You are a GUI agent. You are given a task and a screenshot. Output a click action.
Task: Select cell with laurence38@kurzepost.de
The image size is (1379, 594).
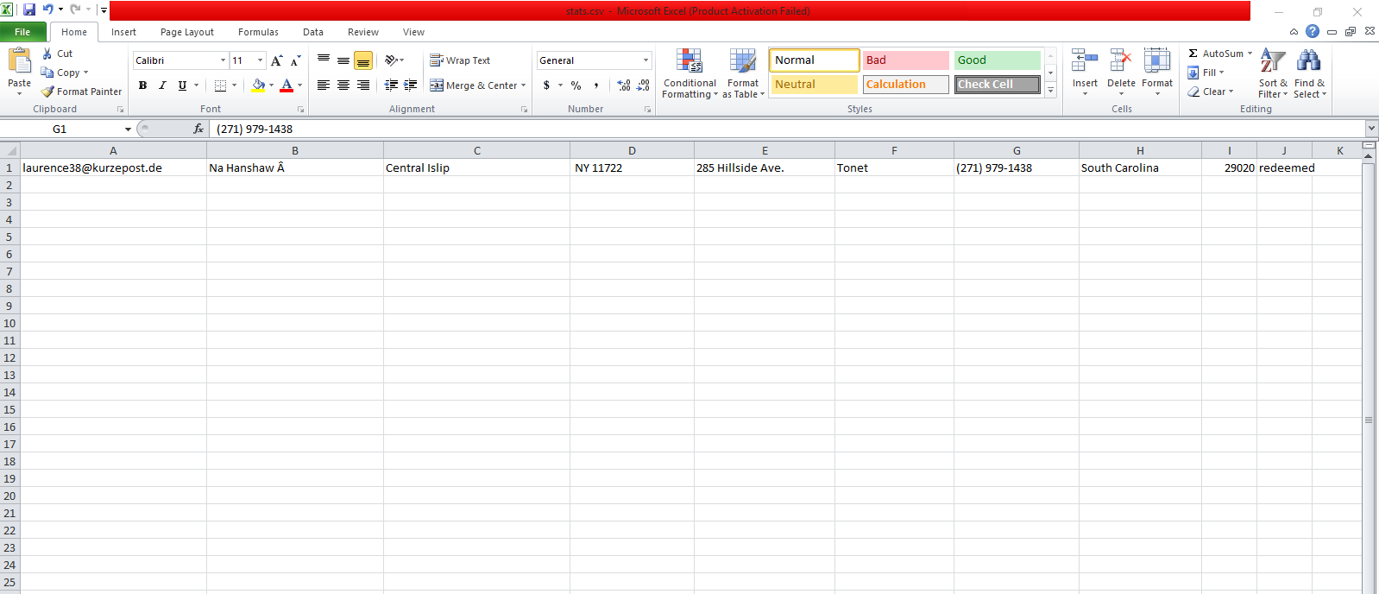coord(113,167)
